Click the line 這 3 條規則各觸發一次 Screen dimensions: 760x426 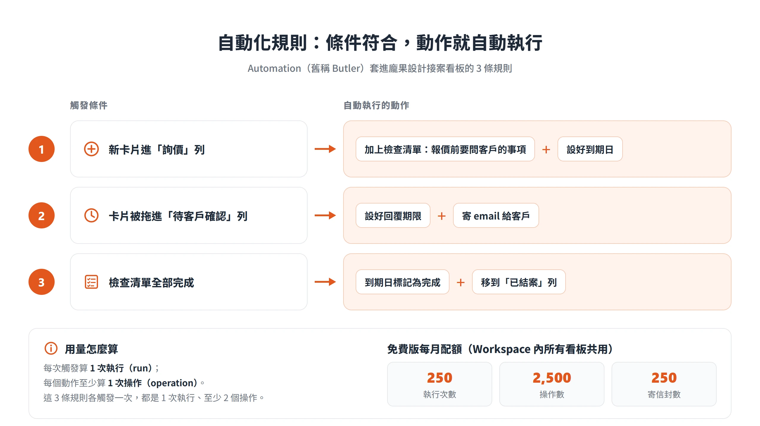pos(154,398)
